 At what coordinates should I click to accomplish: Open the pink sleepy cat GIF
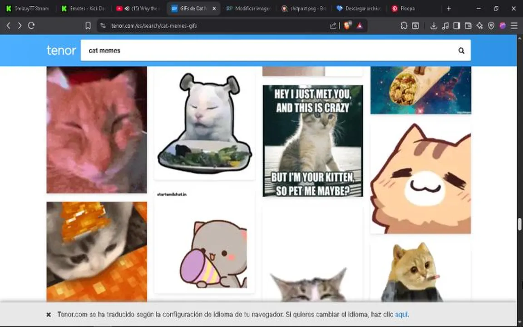(97, 130)
